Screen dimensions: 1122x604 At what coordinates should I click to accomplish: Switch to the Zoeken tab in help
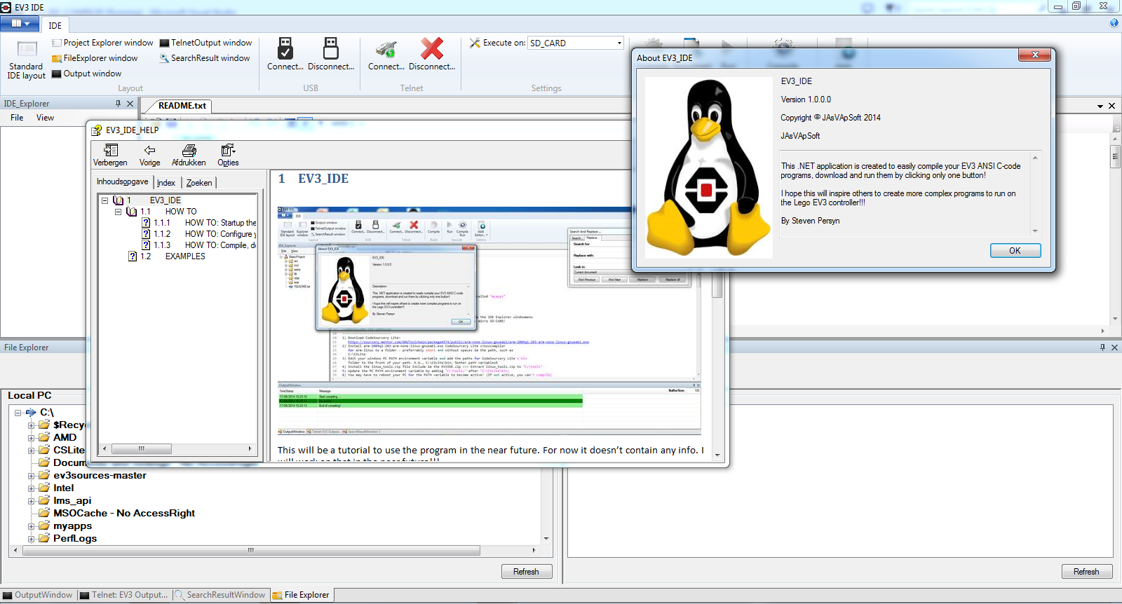tap(199, 183)
